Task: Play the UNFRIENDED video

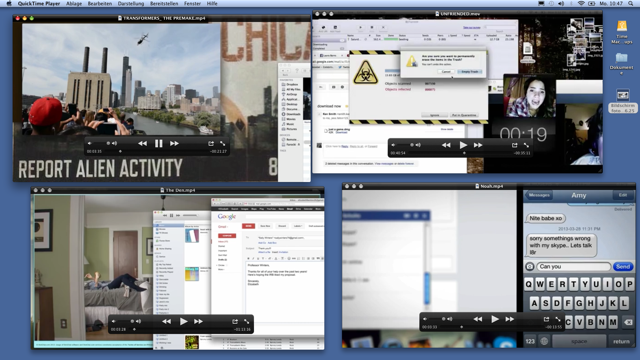Action: coord(463,145)
